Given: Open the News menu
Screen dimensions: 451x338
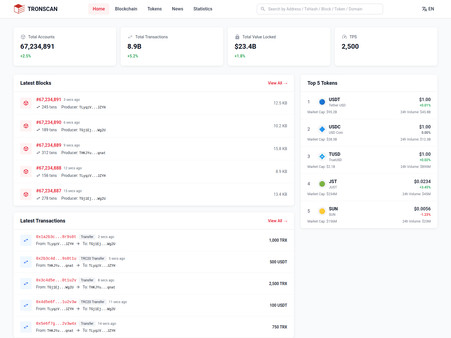Looking at the screenshot, I should (x=178, y=9).
